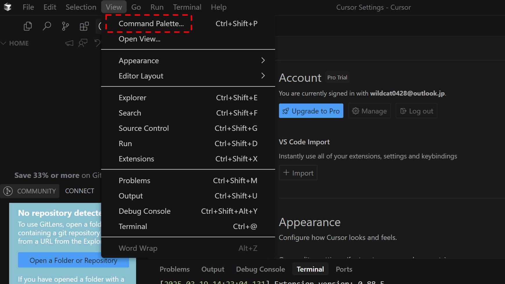This screenshot has height=284, width=505.
Task: Open the Terminal menu in the menu bar
Action: [x=187, y=7]
